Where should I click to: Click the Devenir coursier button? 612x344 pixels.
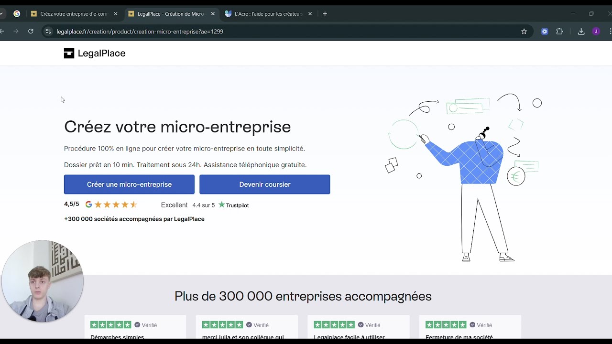pyautogui.click(x=265, y=184)
